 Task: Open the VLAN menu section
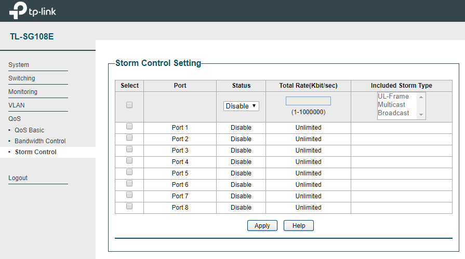pos(17,105)
